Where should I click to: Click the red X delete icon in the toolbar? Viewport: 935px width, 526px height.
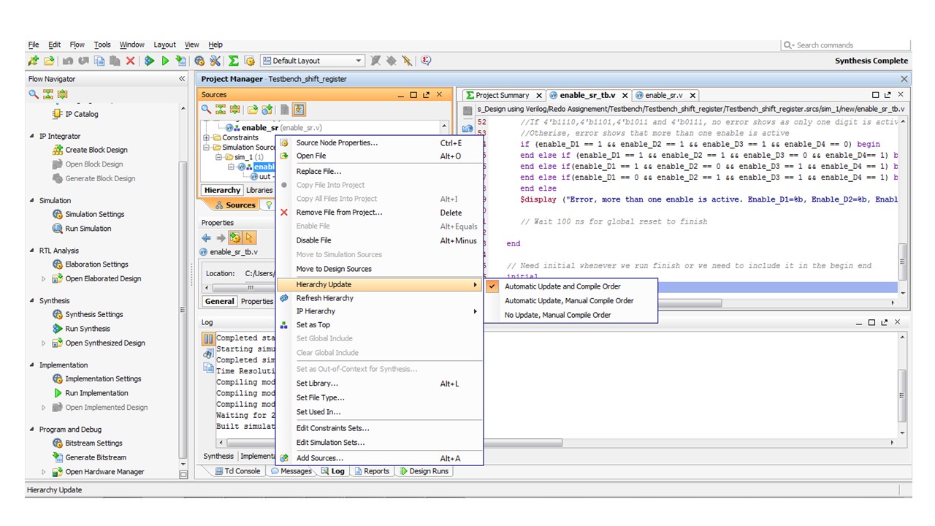click(x=131, y=61)
